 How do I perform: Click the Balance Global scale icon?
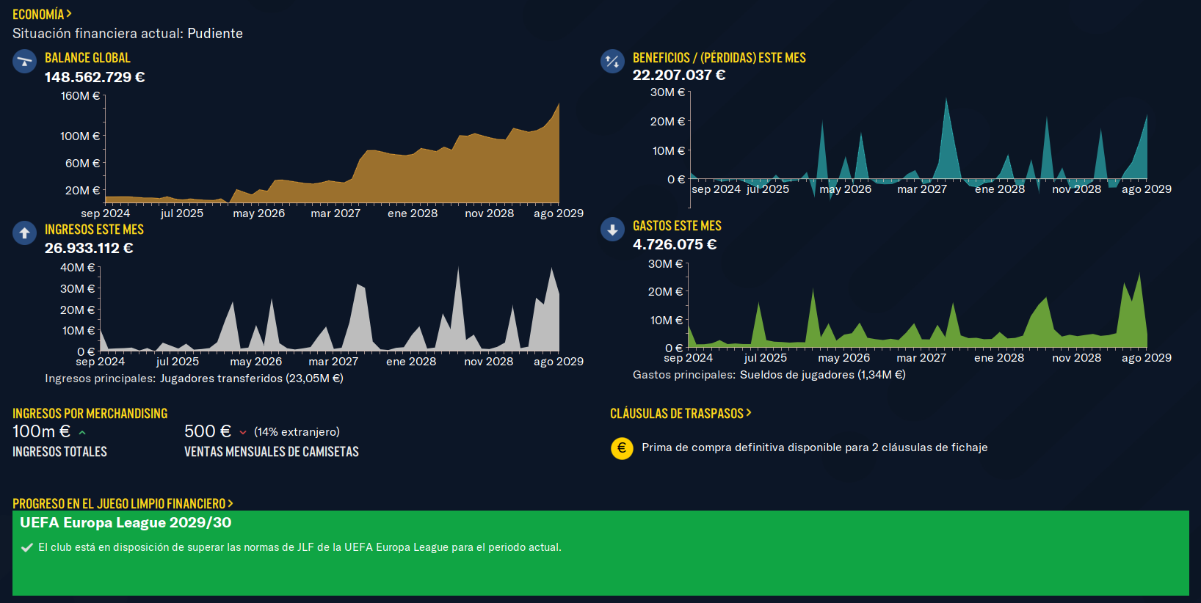click(x=24, y=61)
